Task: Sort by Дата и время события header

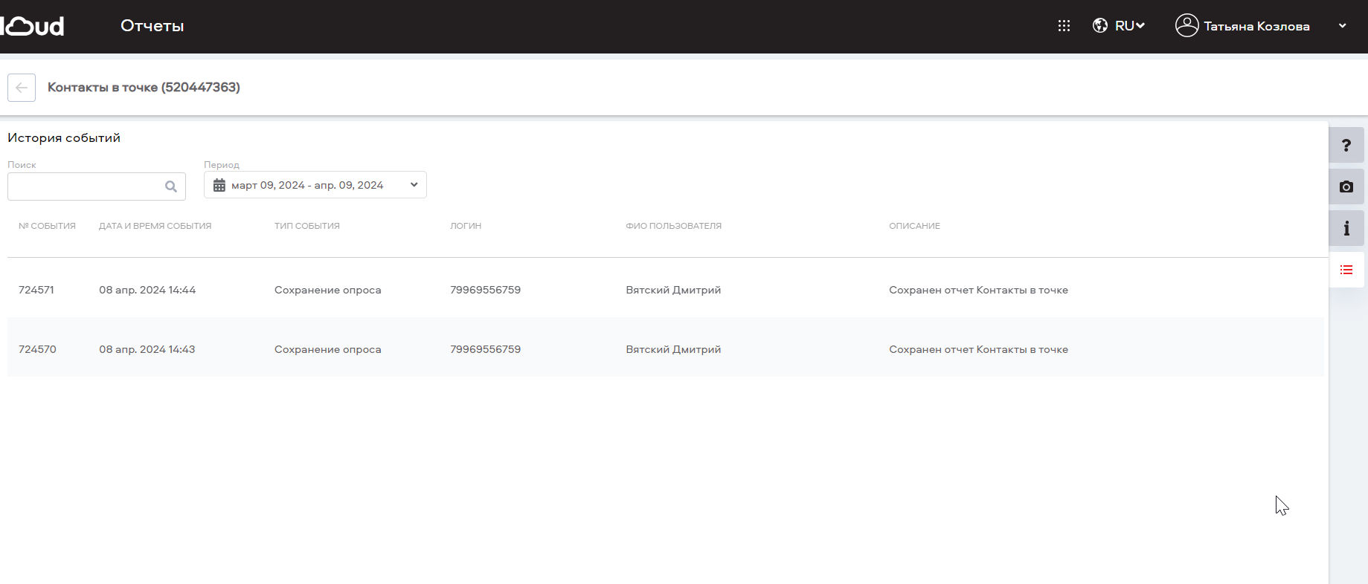Action: pos(155,226)
